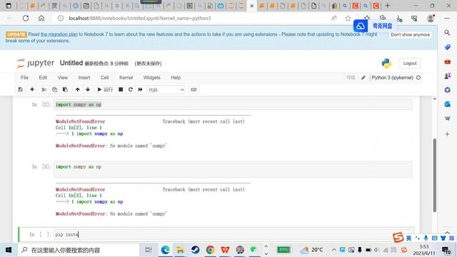The width and height of the screenshot is (457, 257).
Task: Open the File menu
Action: pos(24,78)
